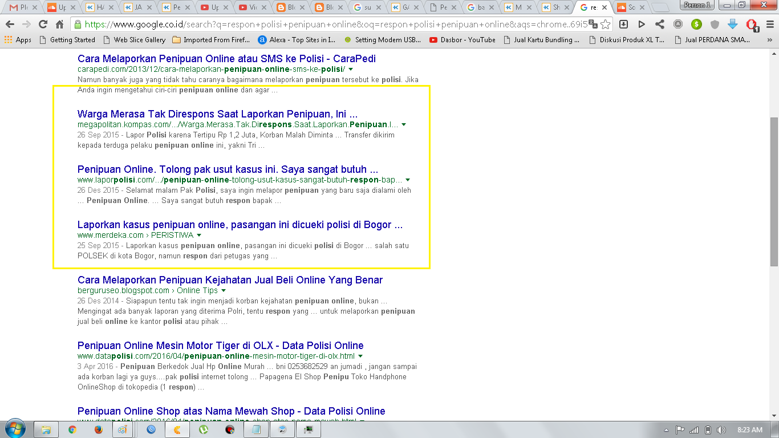Open the taskbar clock showing 8:23 AM
This screenshot has height=438, width=779.
(749, 429)
